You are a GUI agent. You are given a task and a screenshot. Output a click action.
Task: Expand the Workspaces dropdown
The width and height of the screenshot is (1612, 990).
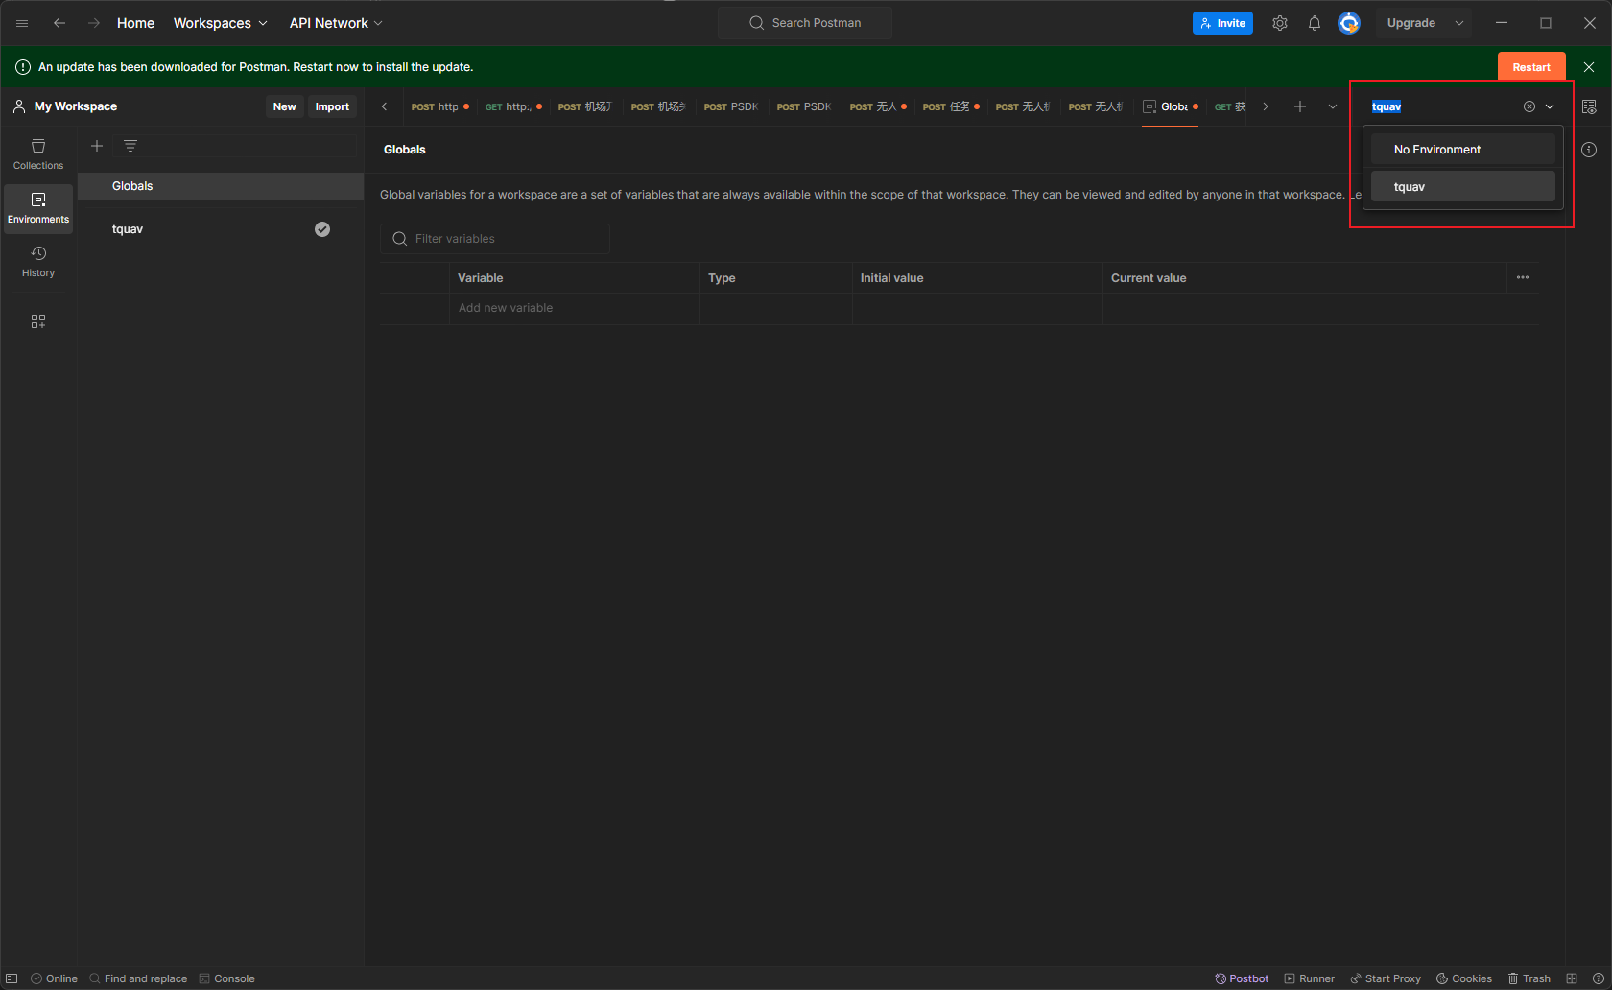click(221, 23)
